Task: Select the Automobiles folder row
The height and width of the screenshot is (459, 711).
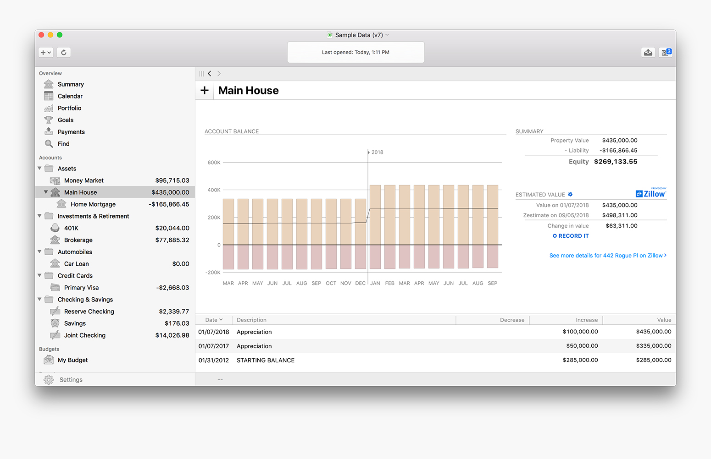Action: (x=115, y=252)
